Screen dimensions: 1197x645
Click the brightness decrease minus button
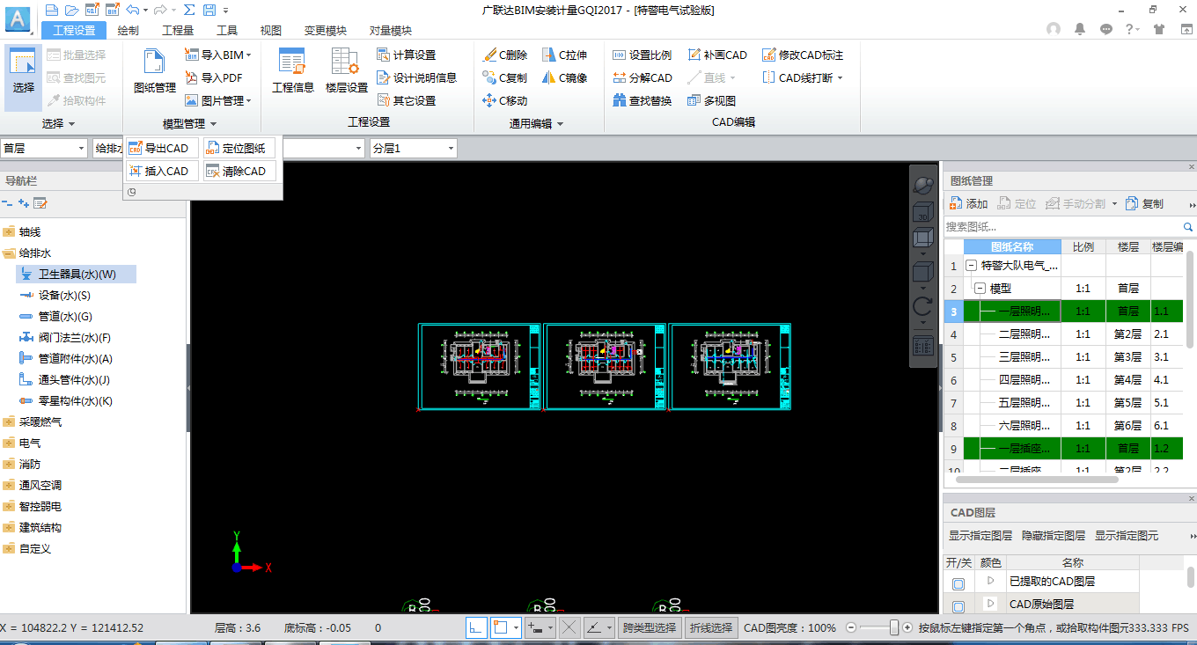point(851,627)
